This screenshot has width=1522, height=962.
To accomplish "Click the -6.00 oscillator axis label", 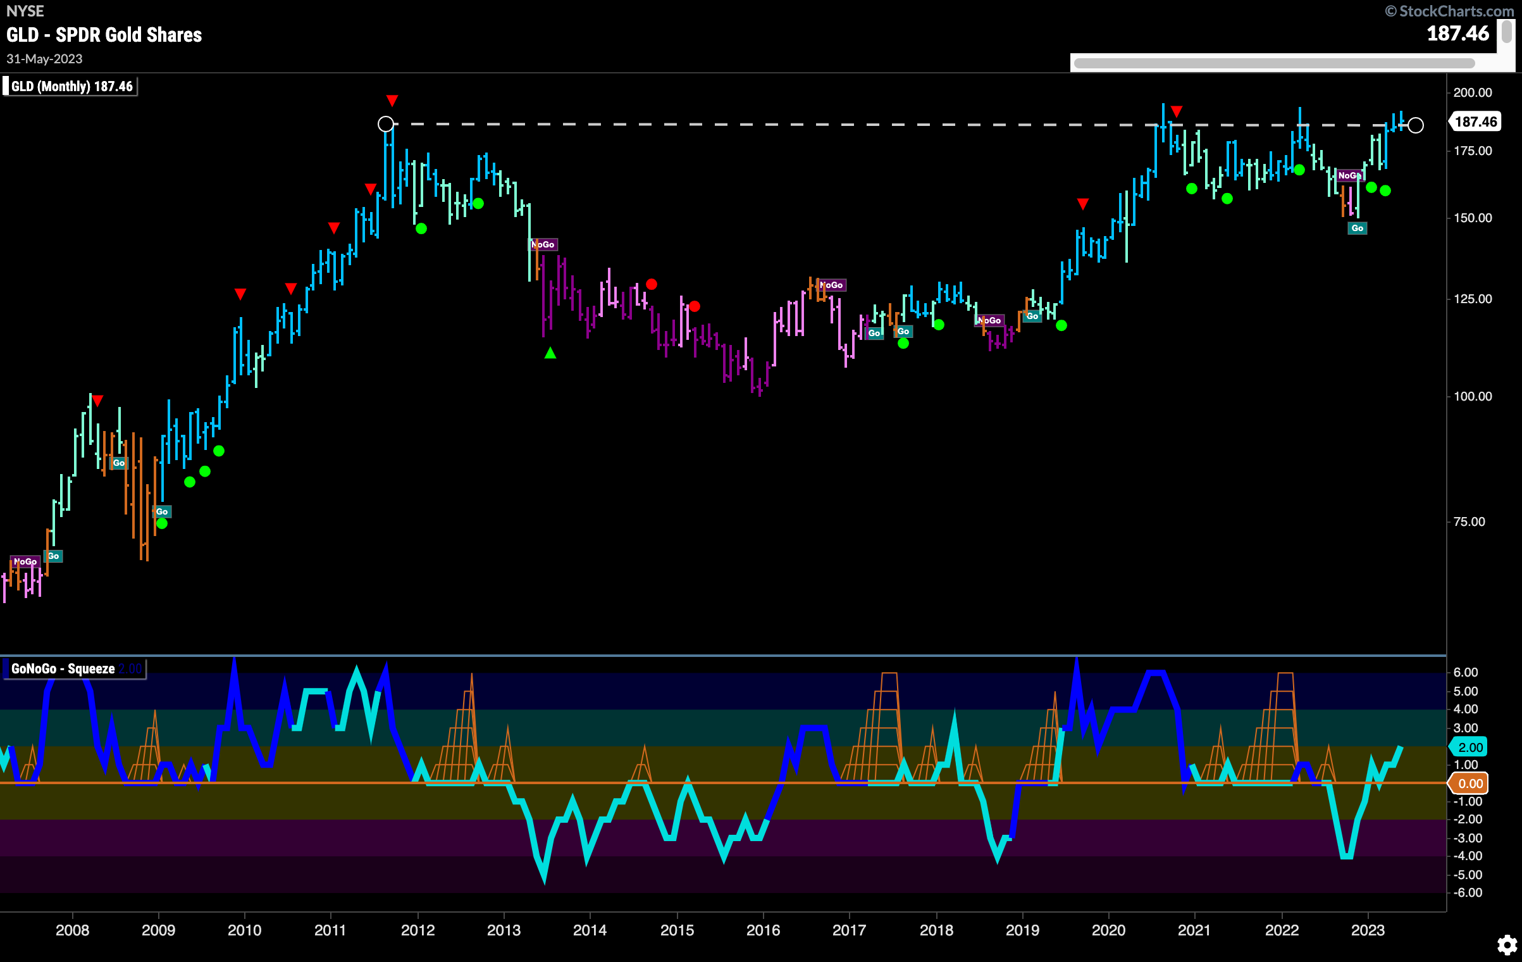I will click(1468, 893).
